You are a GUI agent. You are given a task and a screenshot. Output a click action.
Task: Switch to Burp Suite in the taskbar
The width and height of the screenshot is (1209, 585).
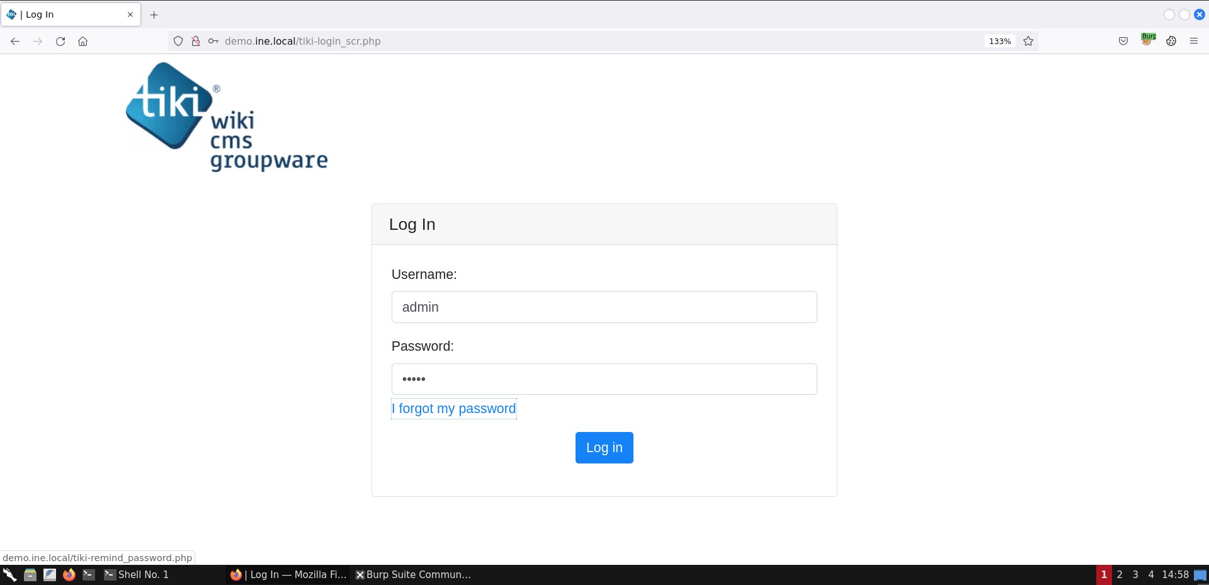click(413, 574)
